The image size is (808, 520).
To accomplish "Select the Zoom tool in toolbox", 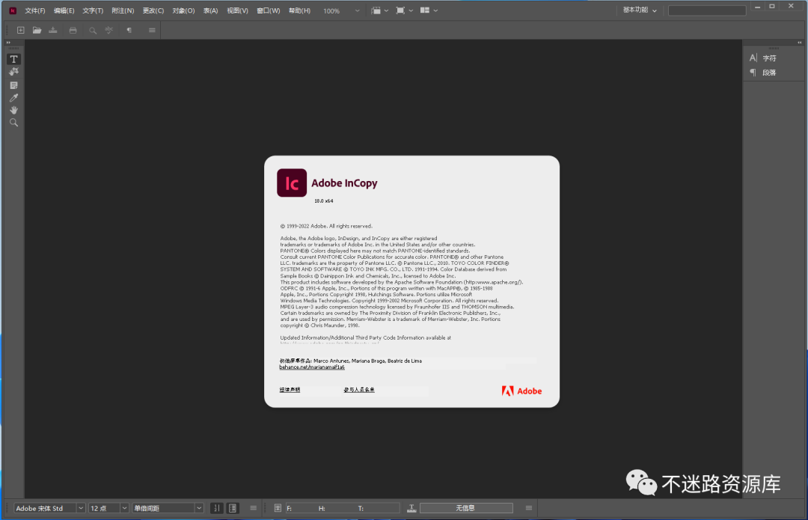I will (14, 123).
